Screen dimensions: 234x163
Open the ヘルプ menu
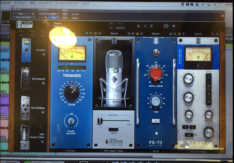[85, 3]
